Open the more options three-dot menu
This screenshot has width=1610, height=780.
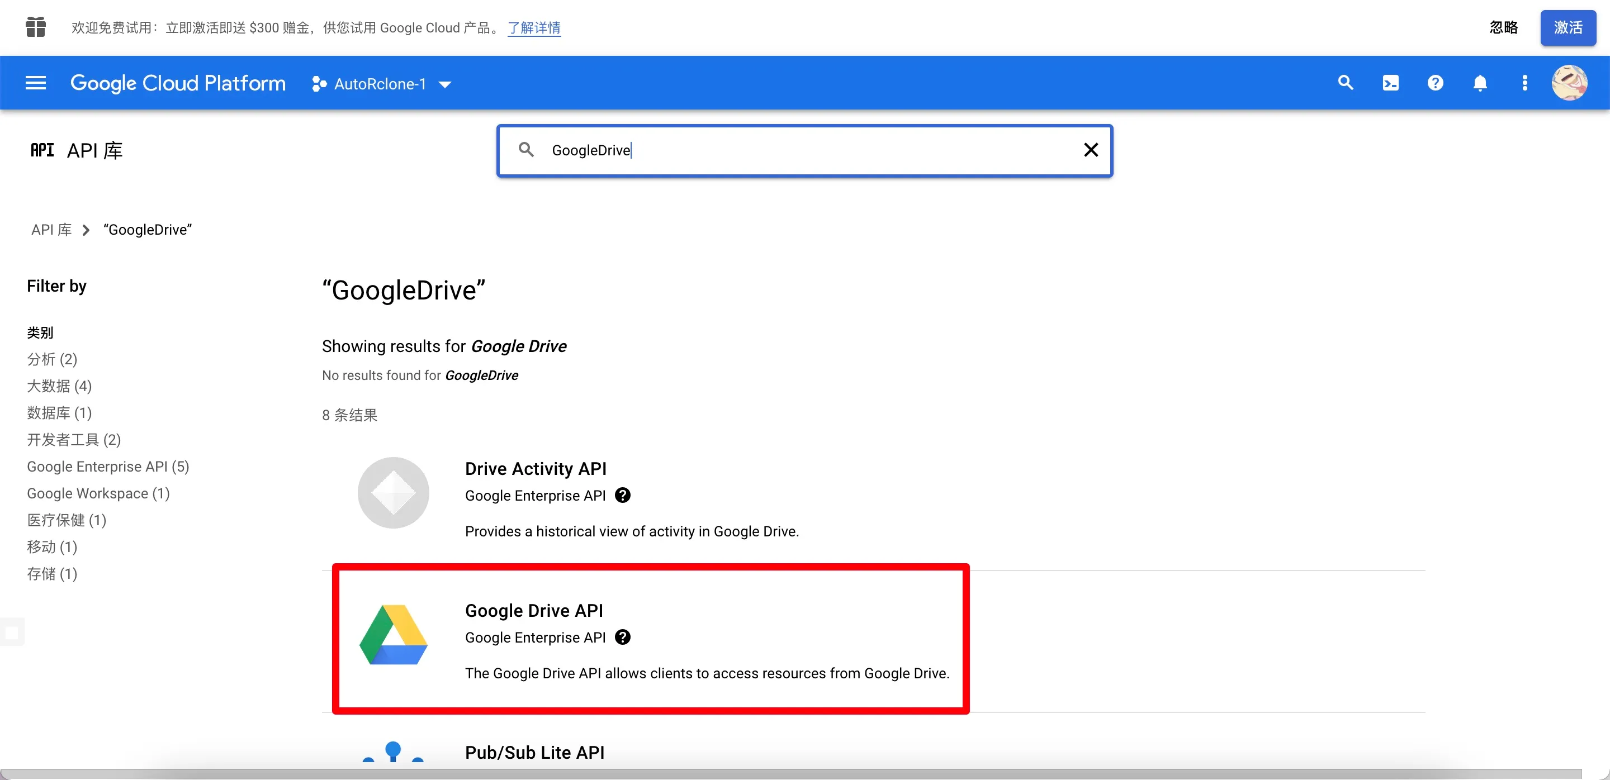pyautogui.click(x=1525, y=83)
